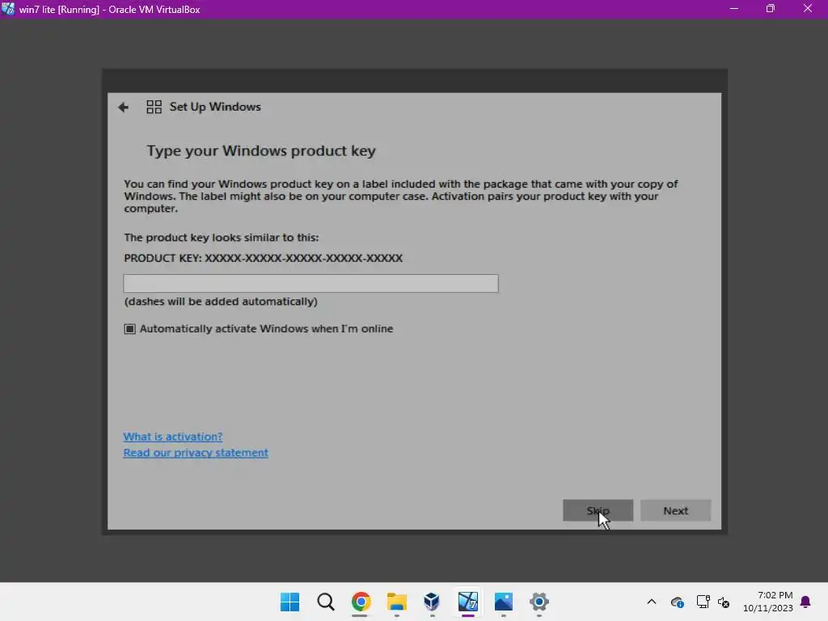Click the cloud sync tray icon
828x621 pixels.
coord(678,602)
